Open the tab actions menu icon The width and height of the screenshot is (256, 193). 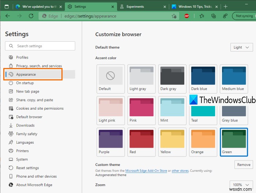7,7
